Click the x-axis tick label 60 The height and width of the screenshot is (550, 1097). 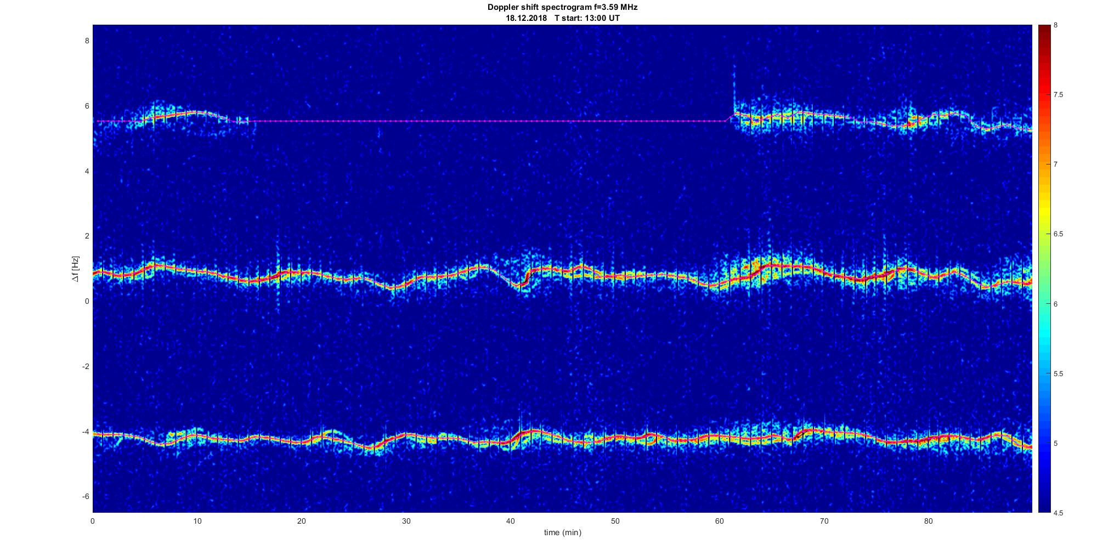[720, 521]
